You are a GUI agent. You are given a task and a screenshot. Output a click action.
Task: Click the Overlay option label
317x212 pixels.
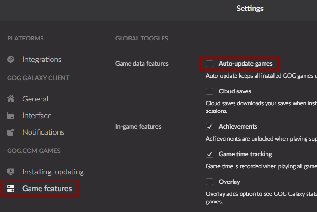point(229,182)
